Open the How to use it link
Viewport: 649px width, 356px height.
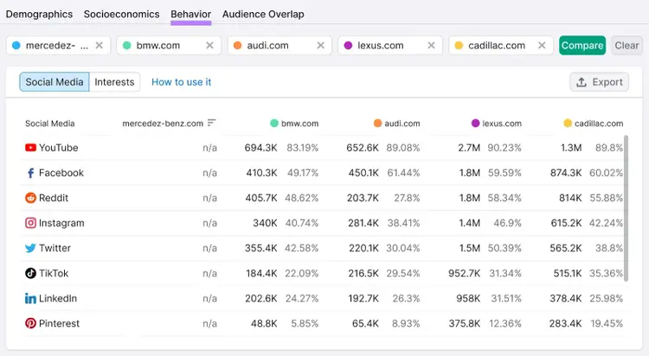182,82
